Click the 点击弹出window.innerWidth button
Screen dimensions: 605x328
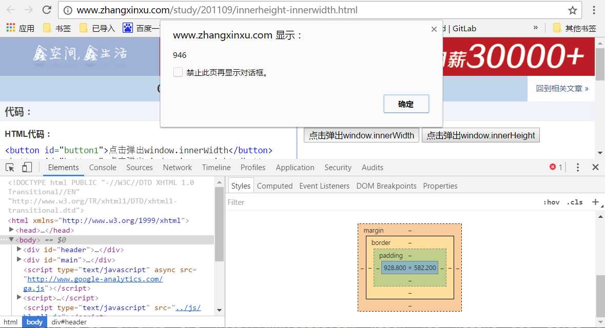point(361,135)
